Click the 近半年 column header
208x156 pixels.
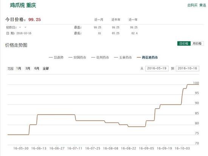pos(116,20)
